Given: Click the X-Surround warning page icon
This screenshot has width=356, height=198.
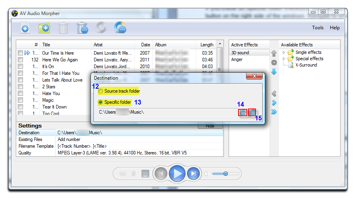Looking at the screenshot, I should point(291,65).
